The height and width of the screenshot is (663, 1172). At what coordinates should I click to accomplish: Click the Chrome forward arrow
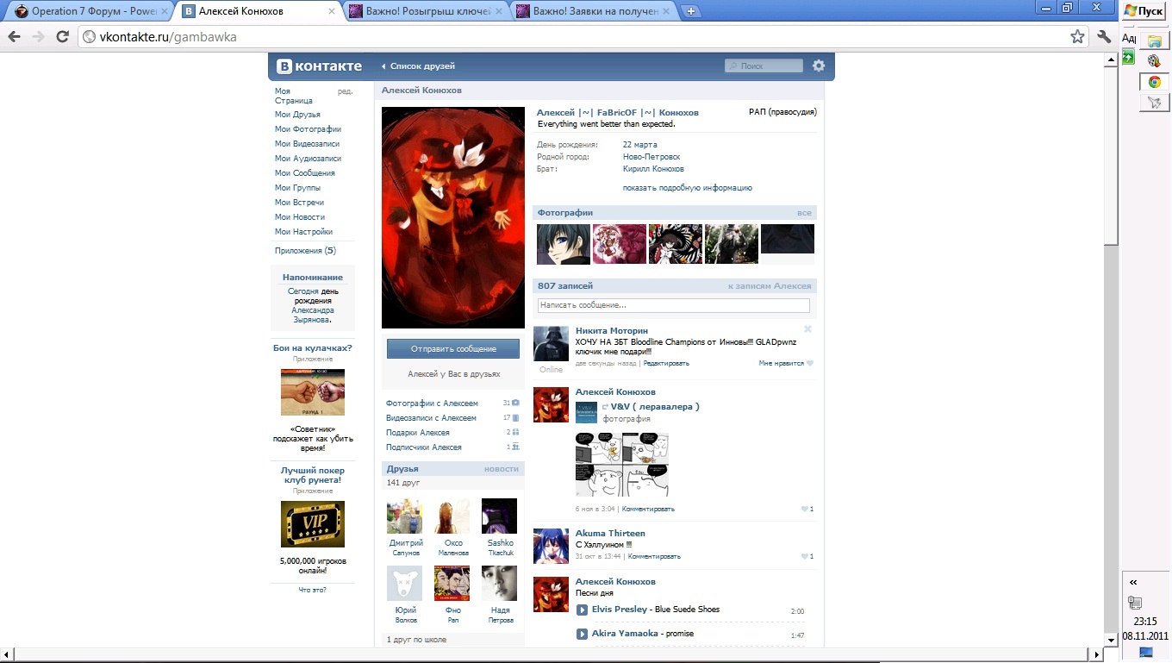[x=38, y=37]
